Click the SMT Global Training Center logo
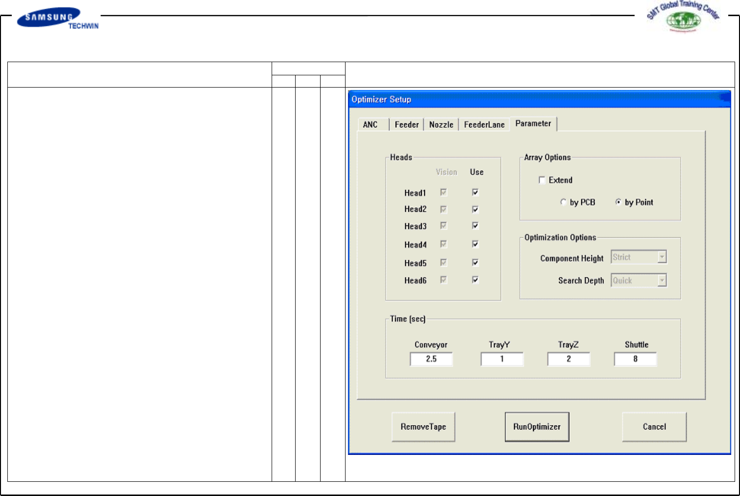 click(x=684, y=17)
